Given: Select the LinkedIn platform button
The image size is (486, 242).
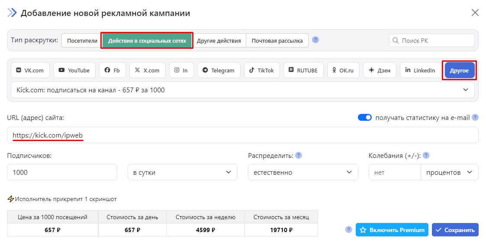Looking at the screenshot, I should click(x=420, y=70).
